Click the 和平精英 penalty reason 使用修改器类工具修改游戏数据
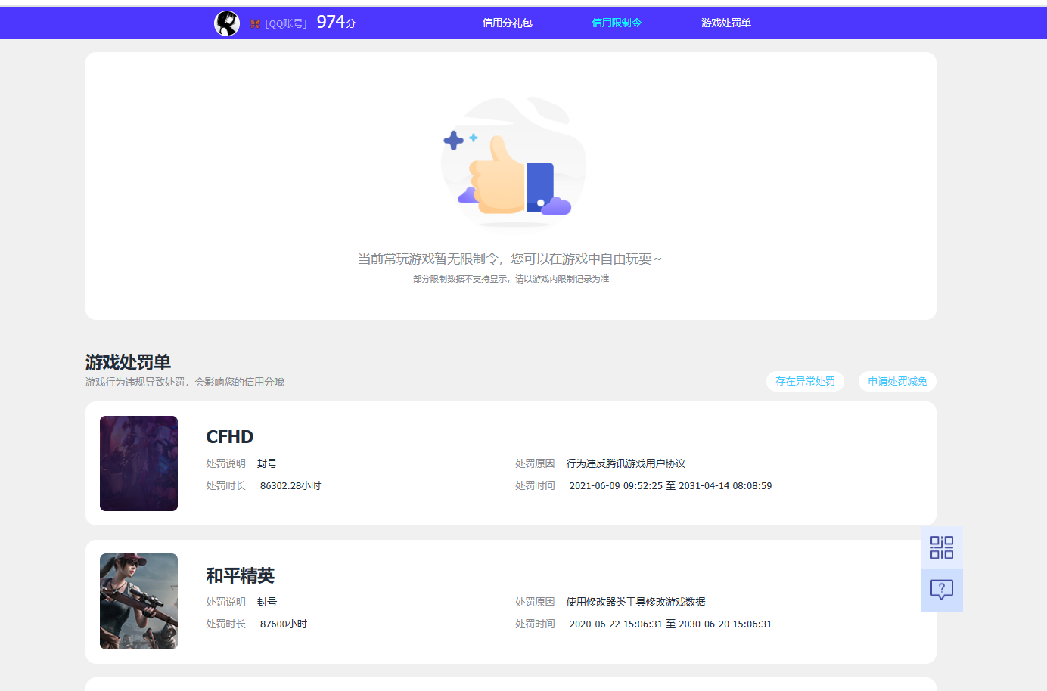 pyautogui.click(x=634, y=601)
